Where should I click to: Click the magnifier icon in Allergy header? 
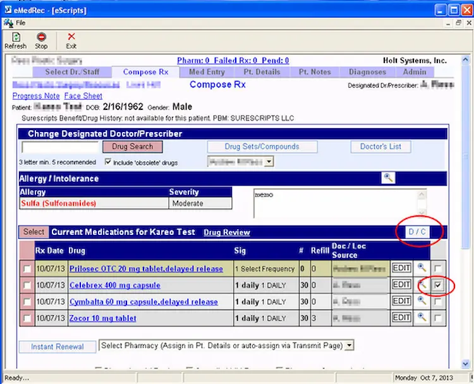(388, 179)
